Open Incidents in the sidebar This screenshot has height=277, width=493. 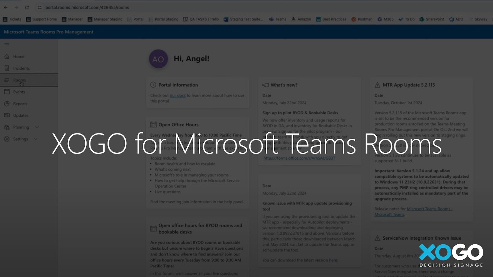(x=29, y=68)
